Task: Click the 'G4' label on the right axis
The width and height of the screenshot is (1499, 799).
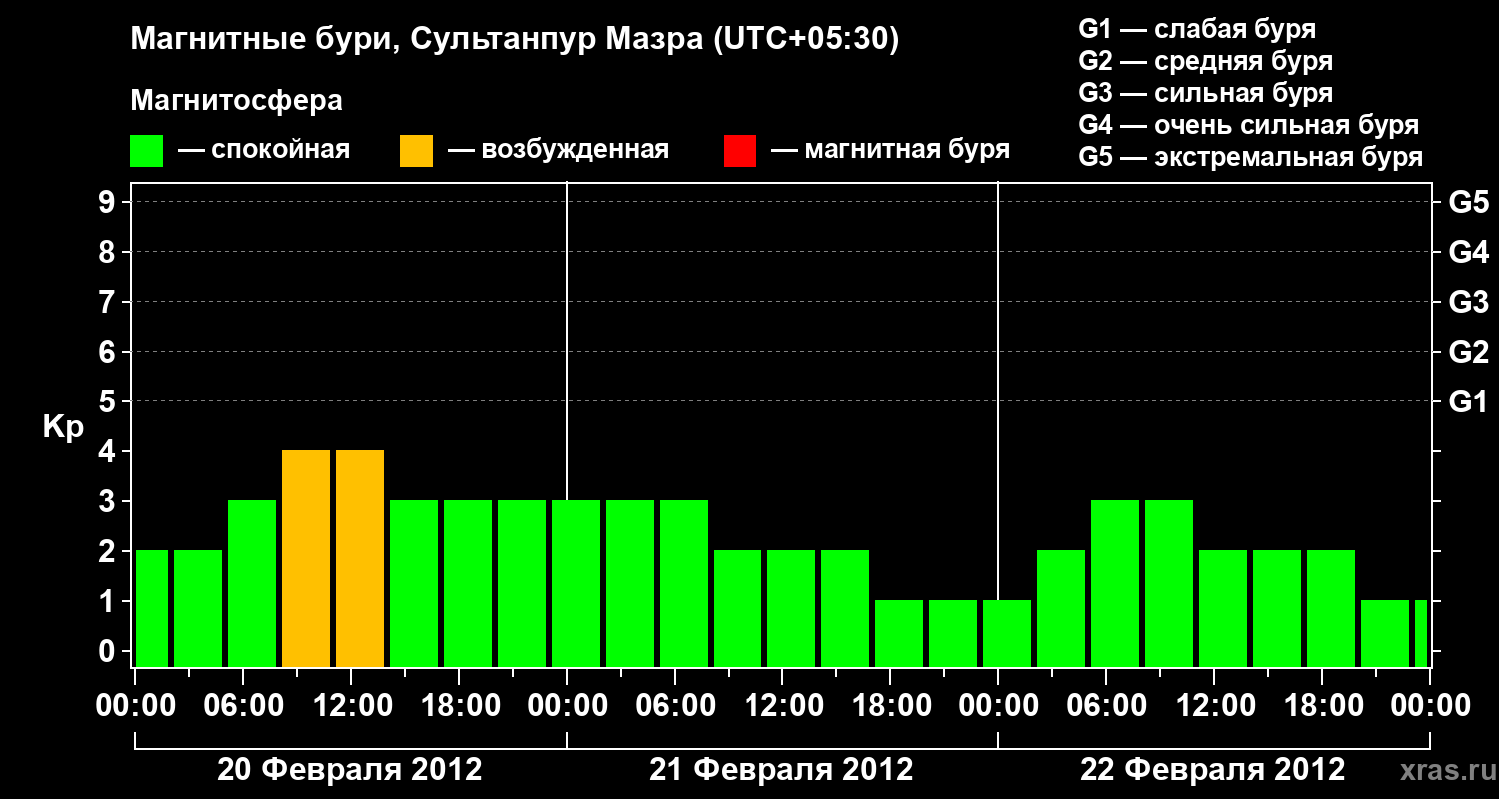Action: pos(1469,252)
